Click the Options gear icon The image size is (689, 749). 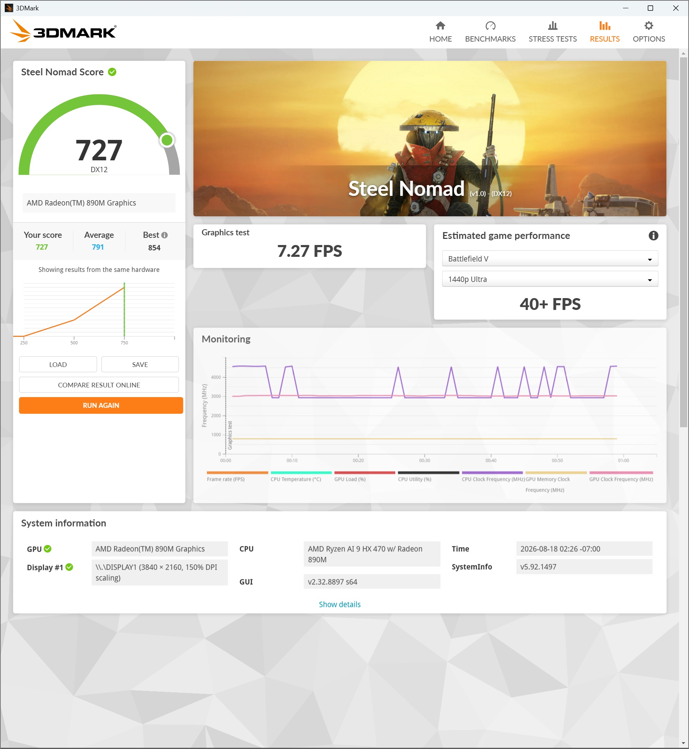click(x=649, y=26)
